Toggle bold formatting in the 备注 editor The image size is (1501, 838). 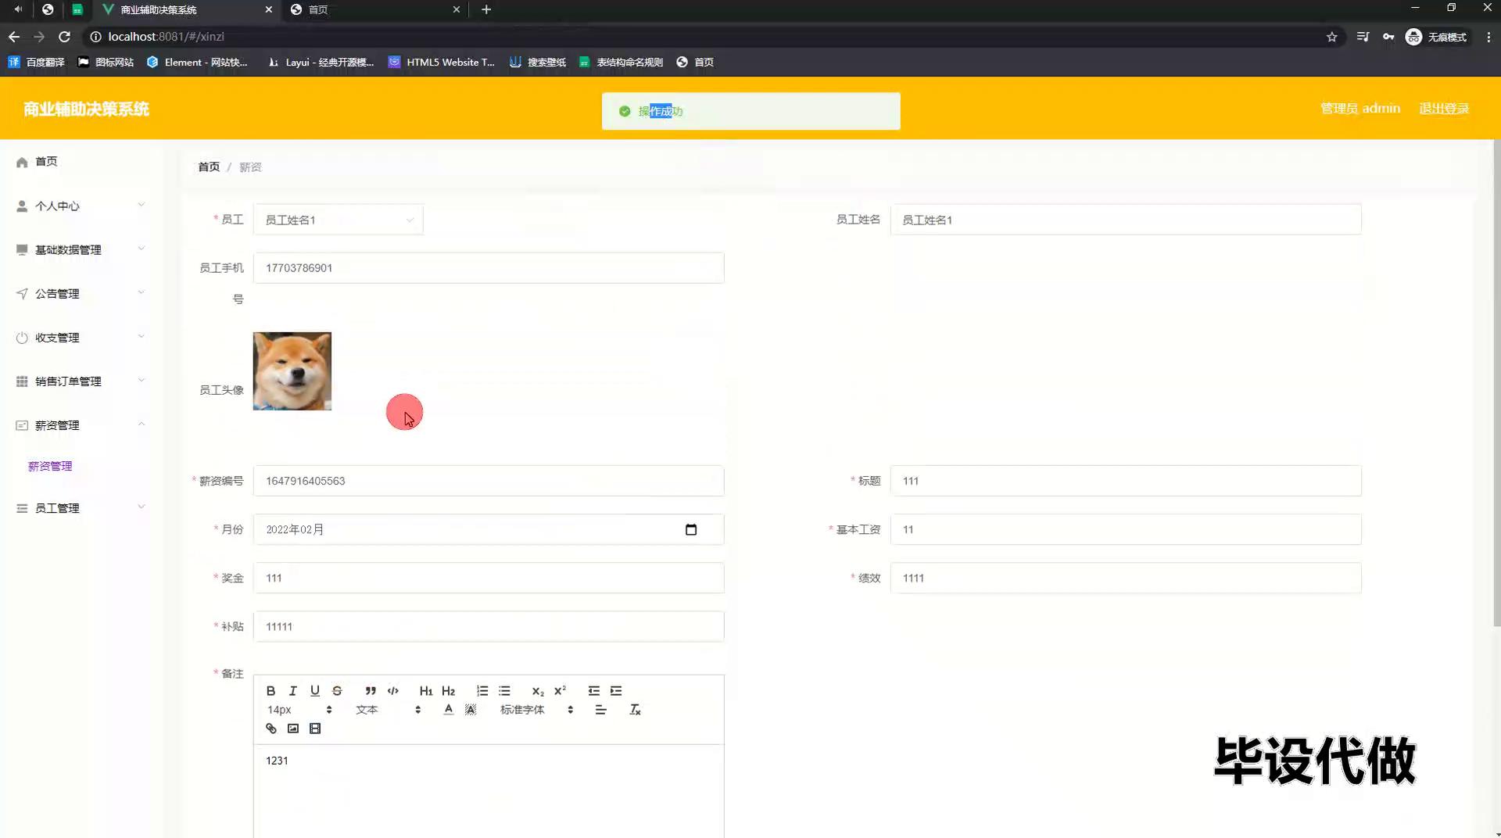tap(270, 691)
